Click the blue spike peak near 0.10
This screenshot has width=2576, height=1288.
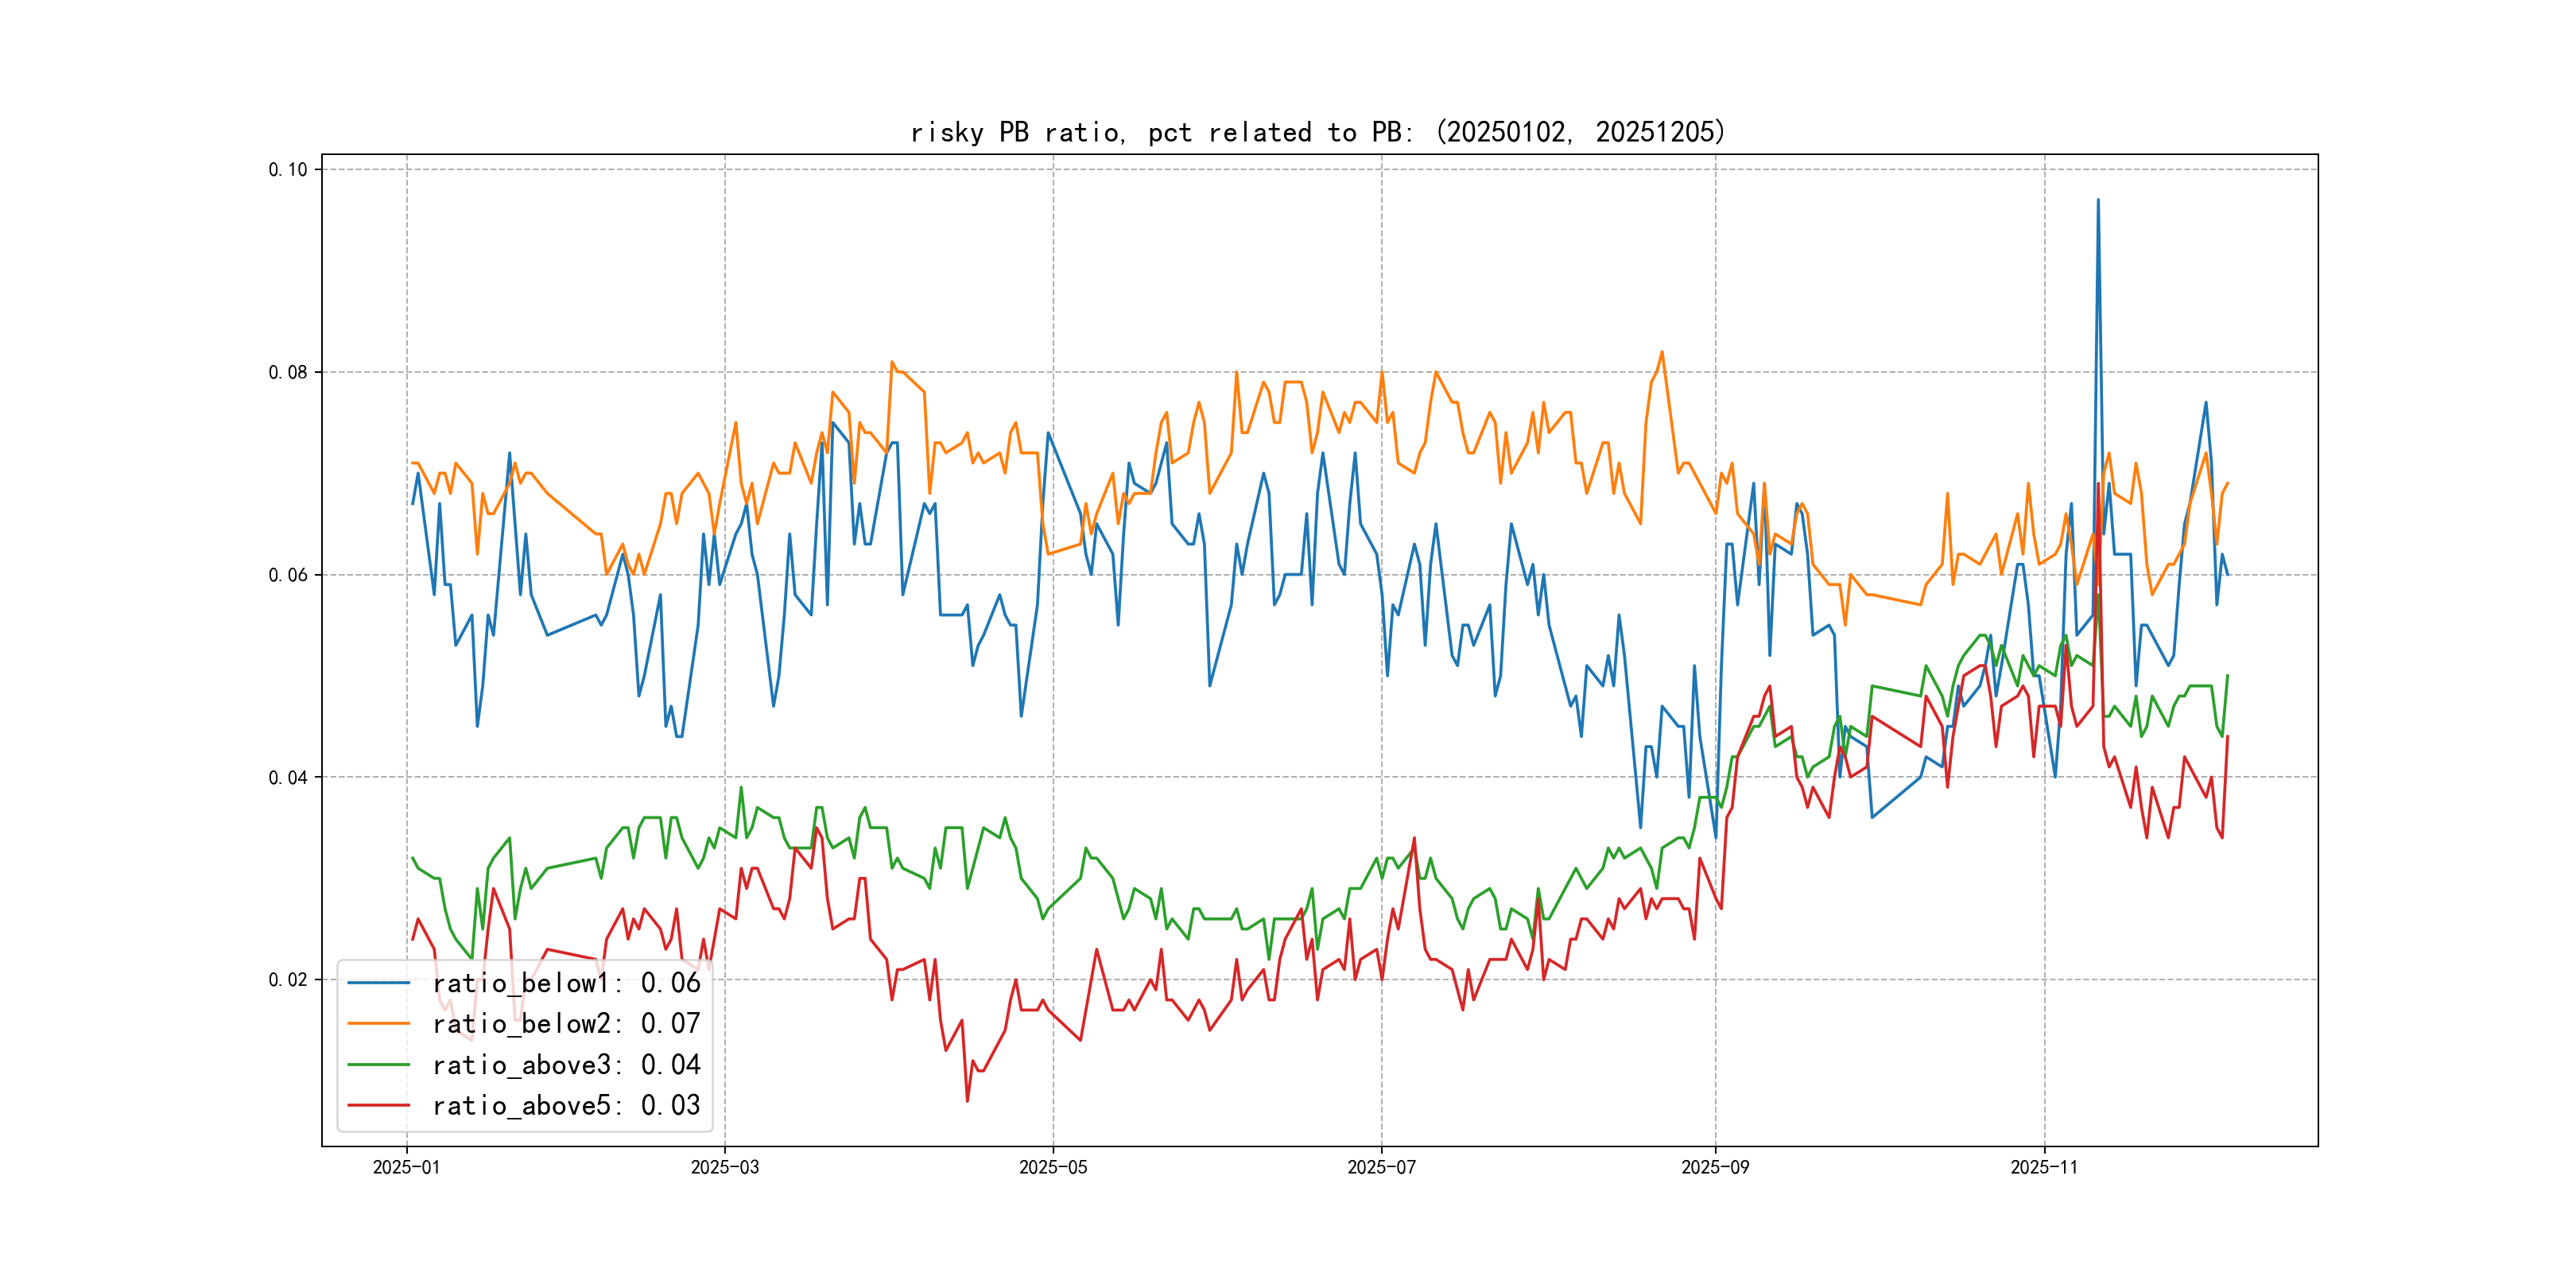pyautogui.click(x=2098, y=201)
